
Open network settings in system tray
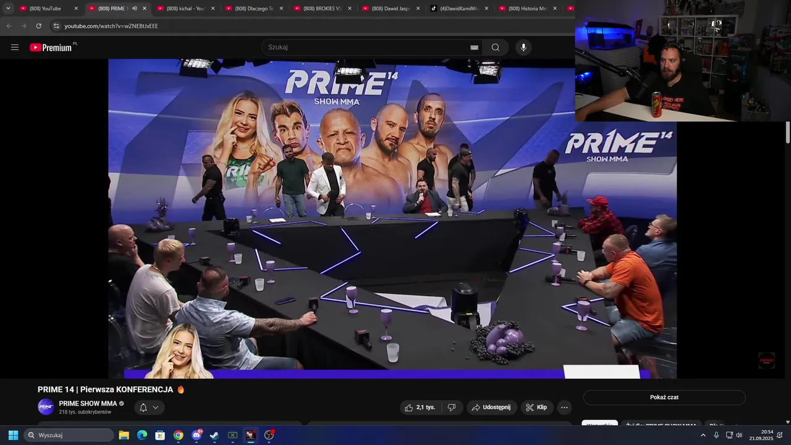click(x=728, y=435)
